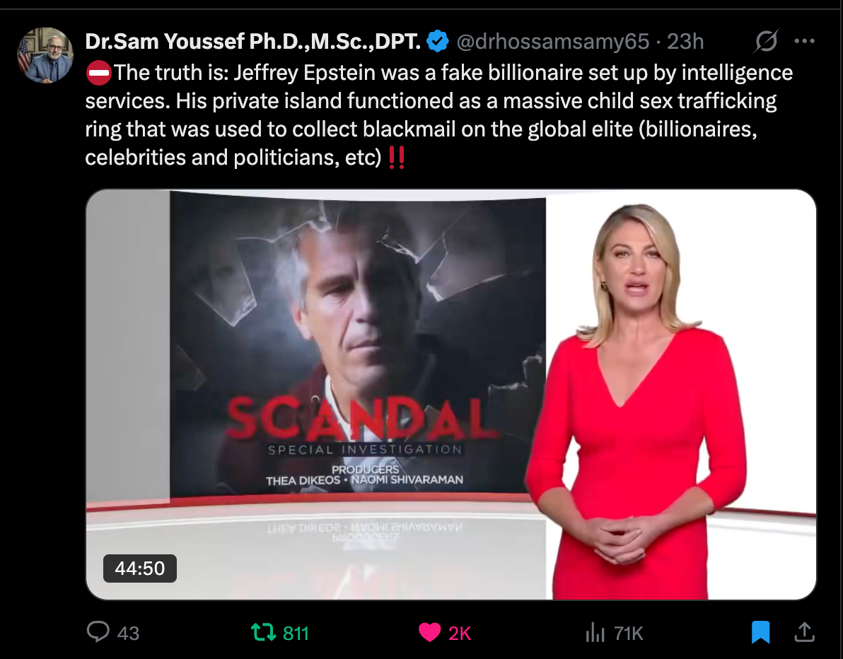
Task: Click the Grok slashed-circle icon
Action: click(766, 41)
